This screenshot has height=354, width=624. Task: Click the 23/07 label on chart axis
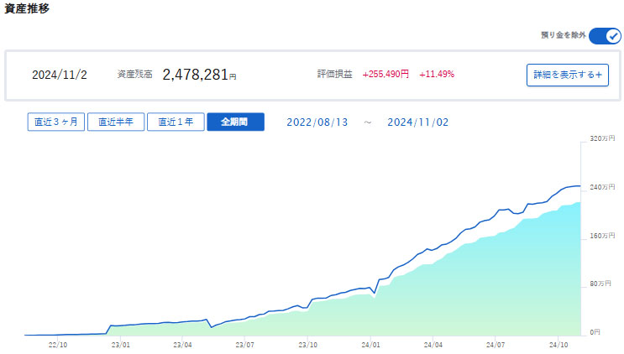245,344
